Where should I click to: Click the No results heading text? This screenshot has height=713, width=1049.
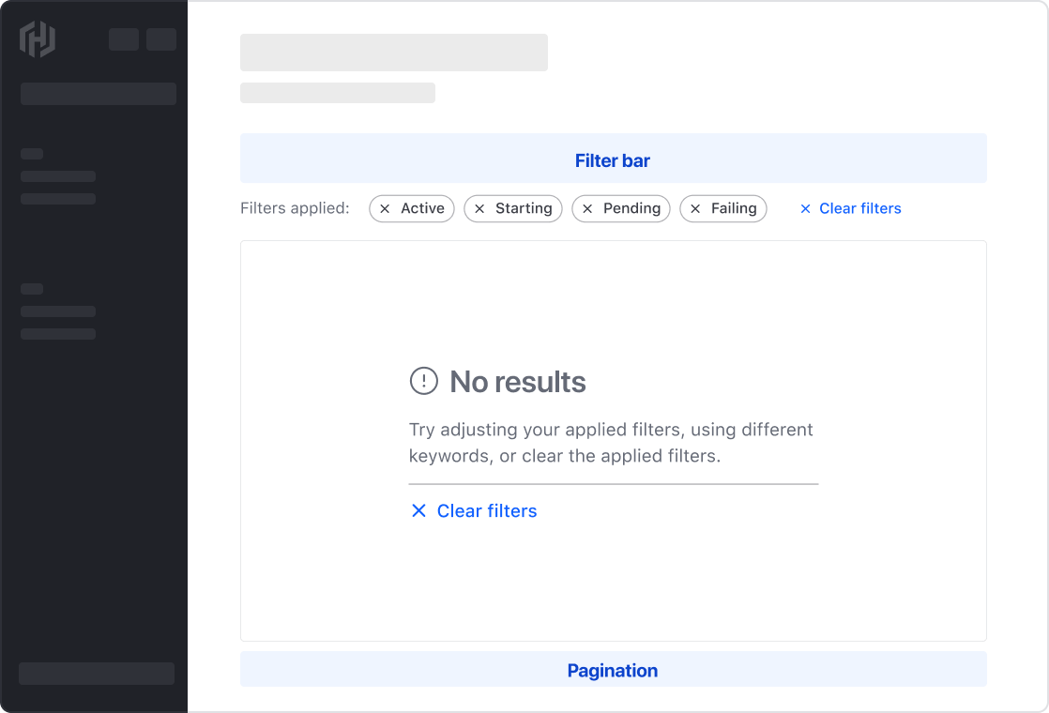click(x=517, y=381)
